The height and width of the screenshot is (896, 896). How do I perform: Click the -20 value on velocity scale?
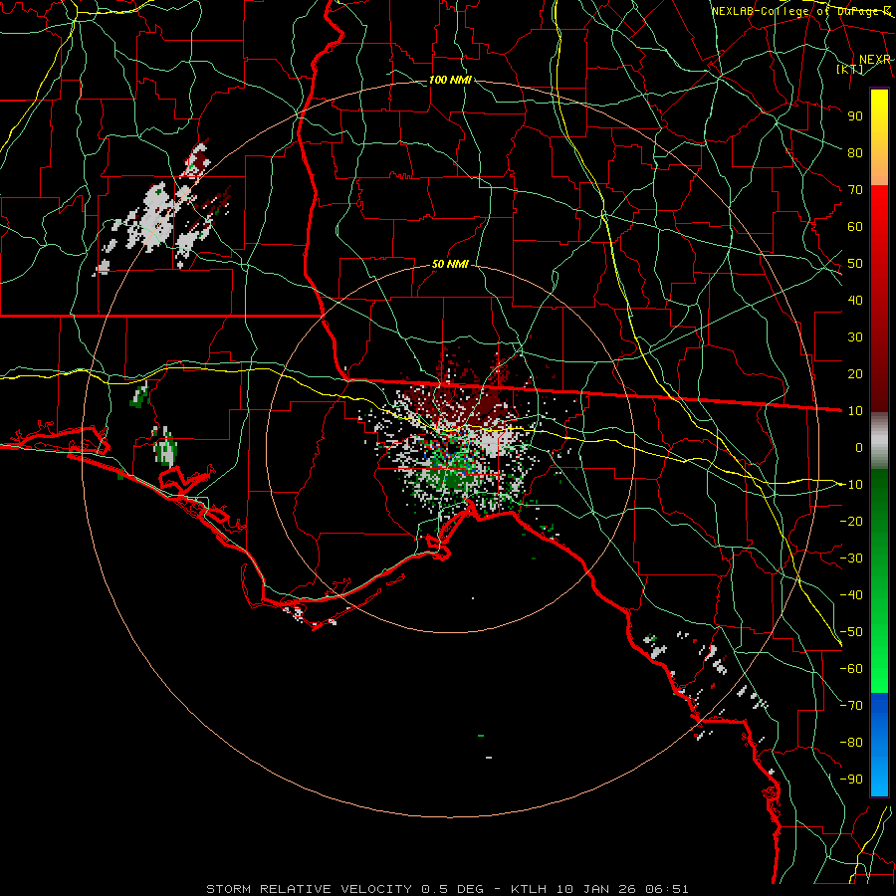click(851, 521)
